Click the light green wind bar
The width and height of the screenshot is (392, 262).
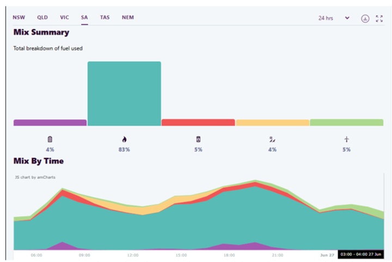point(346,122)
